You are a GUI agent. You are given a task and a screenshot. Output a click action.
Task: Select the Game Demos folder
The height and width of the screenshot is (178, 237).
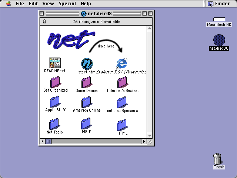pos(86,82)
